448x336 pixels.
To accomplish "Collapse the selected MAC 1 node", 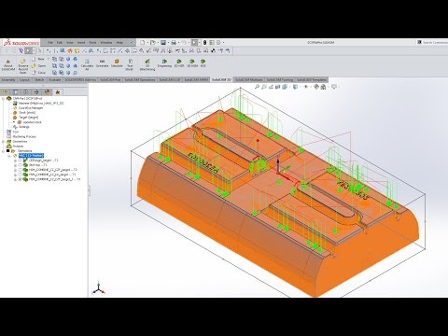I will [x=9, y=156].
